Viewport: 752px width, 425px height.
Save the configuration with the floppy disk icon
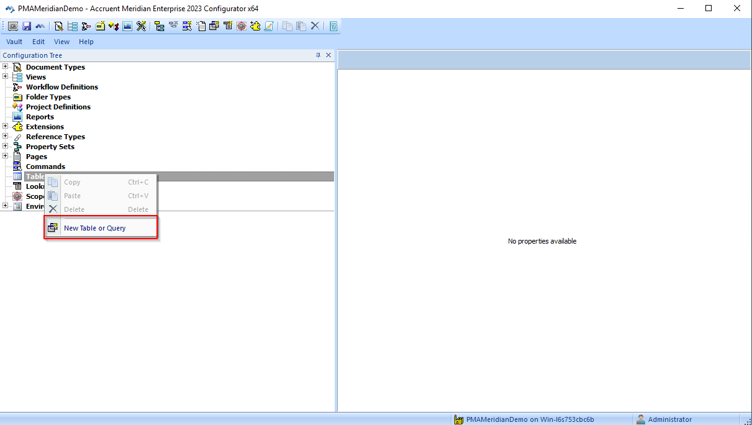pos(27,26)
